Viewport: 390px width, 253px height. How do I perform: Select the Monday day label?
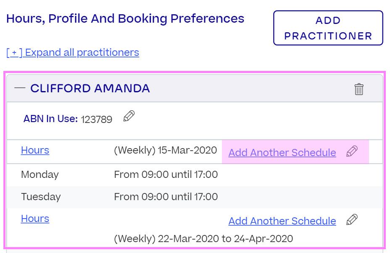[x=40, y=174]
